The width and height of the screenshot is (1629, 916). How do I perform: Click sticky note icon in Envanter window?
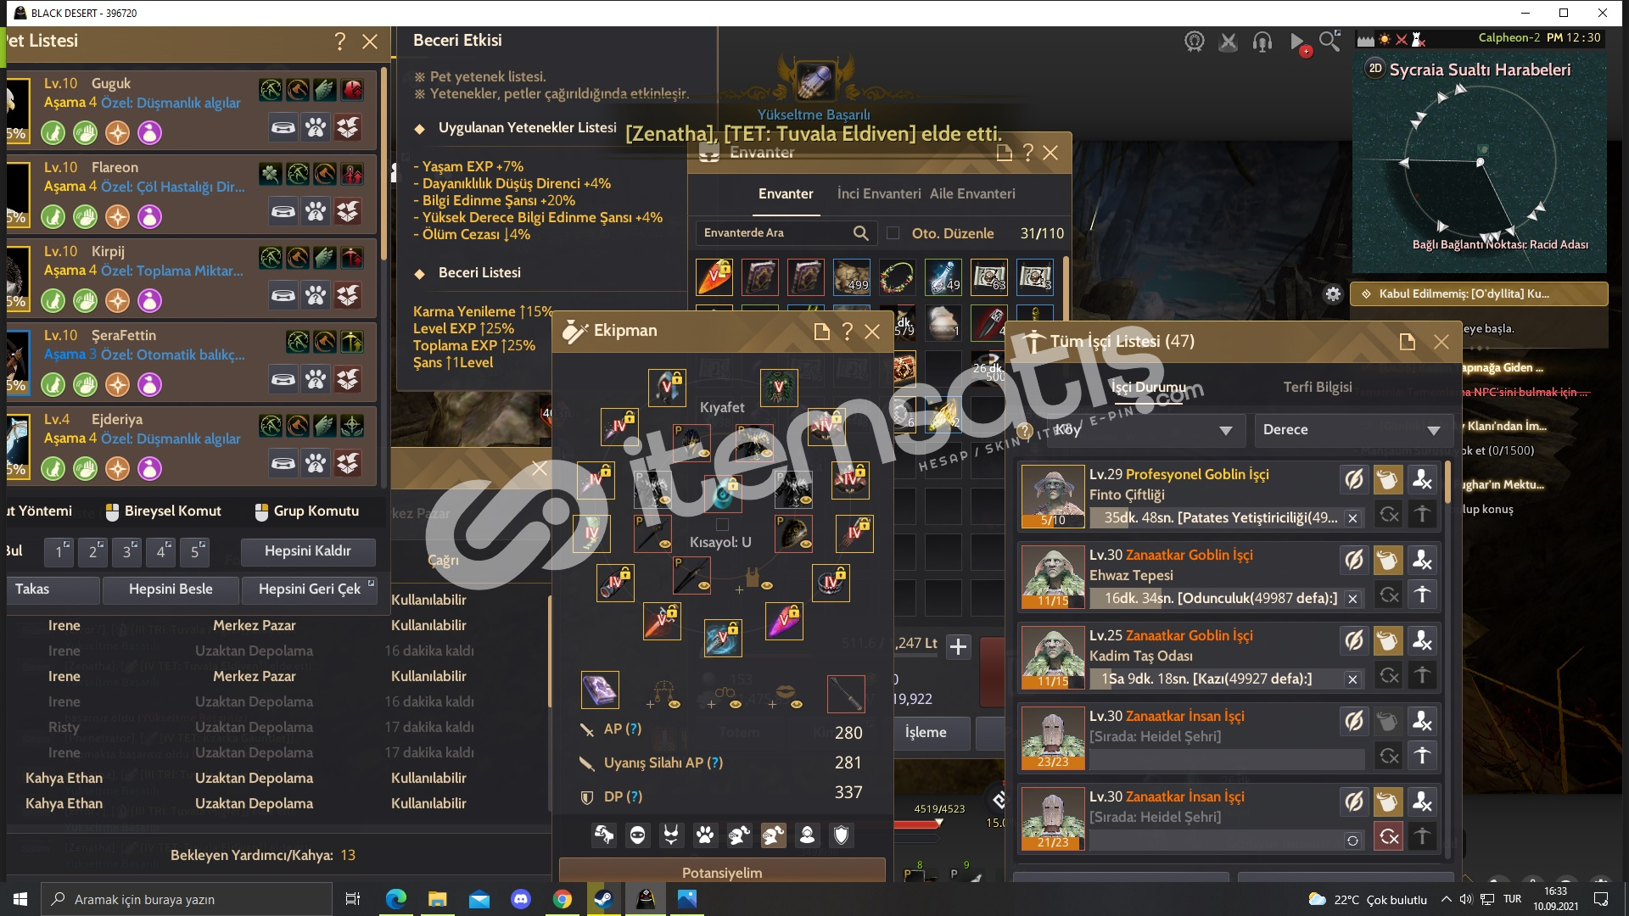pyautogui.click(x=1004, y=152)
